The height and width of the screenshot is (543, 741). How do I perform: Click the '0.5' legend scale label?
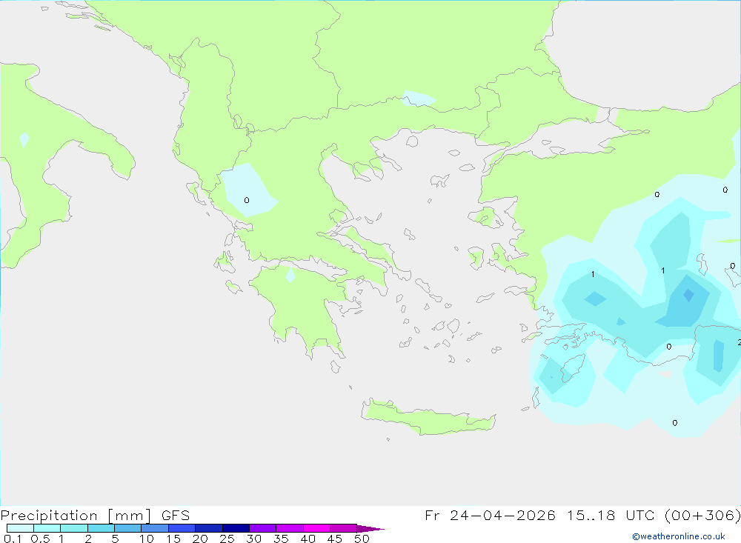click(40, 539)
